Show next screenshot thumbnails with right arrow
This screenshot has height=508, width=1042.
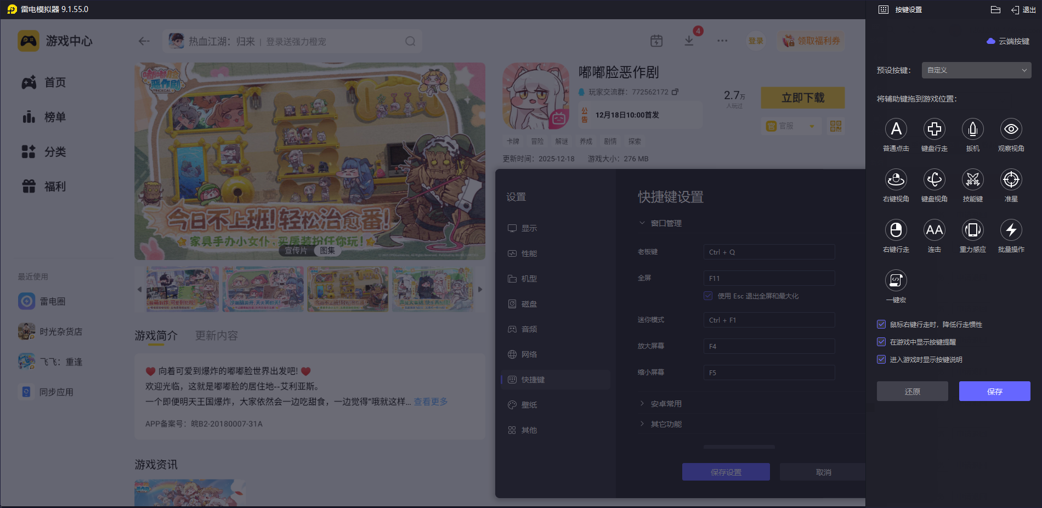click(480, 289)
